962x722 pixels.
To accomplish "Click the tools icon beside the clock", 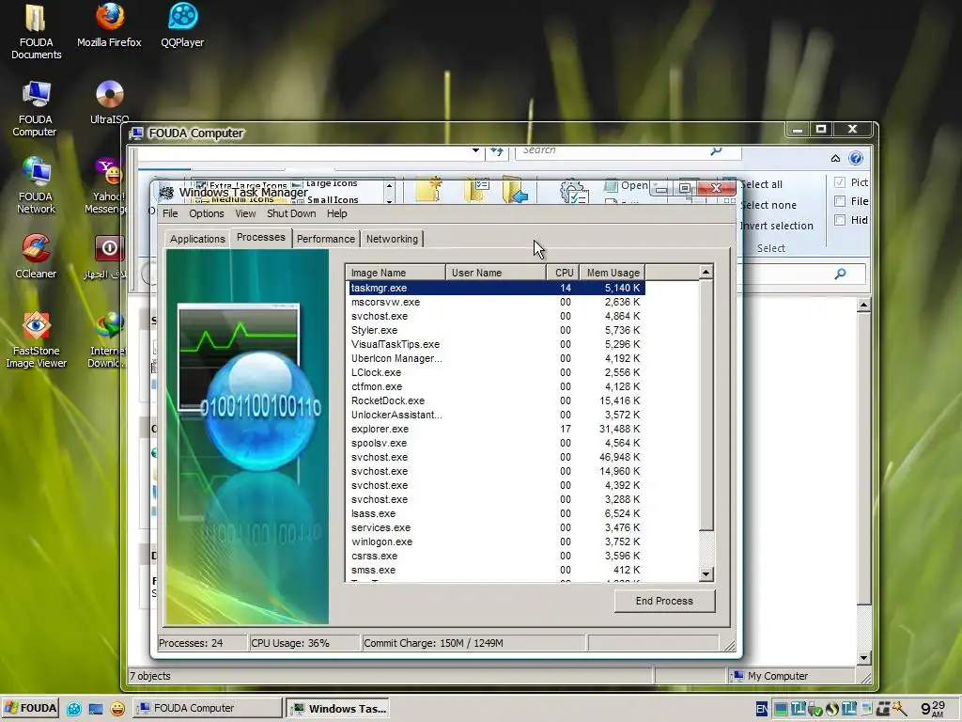I will coord(900,709).
